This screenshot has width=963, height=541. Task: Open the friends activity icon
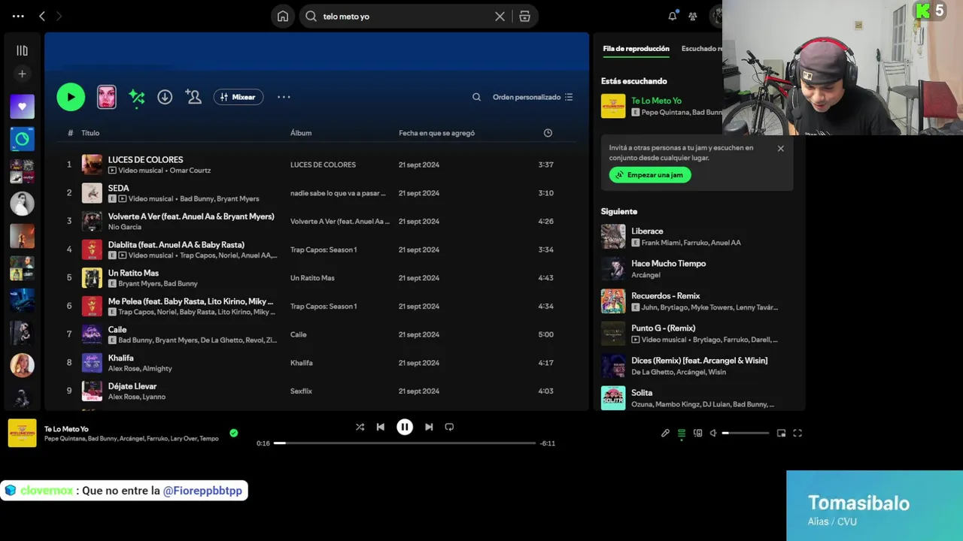pyautogui.click(x=693, y=16)
